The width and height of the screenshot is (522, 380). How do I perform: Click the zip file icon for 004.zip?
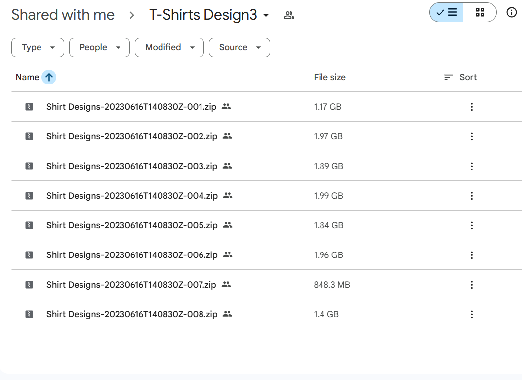tap(29, 196)
